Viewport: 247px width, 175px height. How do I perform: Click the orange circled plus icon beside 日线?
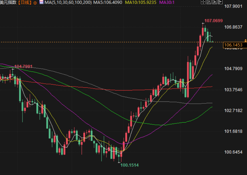(x=35, y=3)
